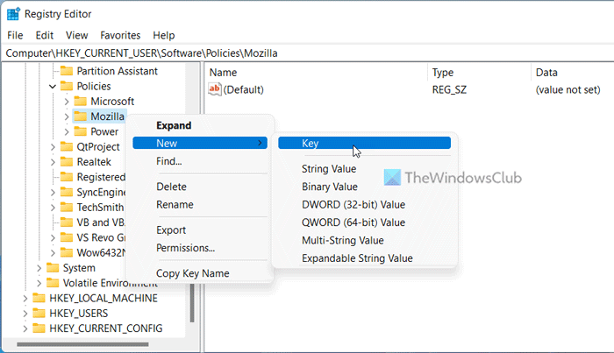Click the Registered folder icon
The width and height of the screenshot is (614, 353).
67,177
